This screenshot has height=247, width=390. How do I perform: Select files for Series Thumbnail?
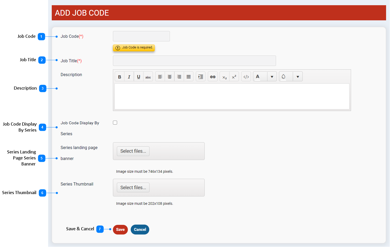(x=133, y=188)
